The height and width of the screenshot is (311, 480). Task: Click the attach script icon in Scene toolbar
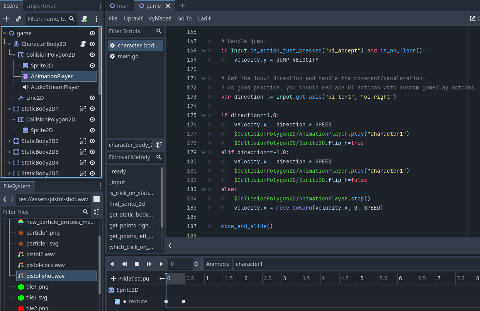[x=85, y=19]
